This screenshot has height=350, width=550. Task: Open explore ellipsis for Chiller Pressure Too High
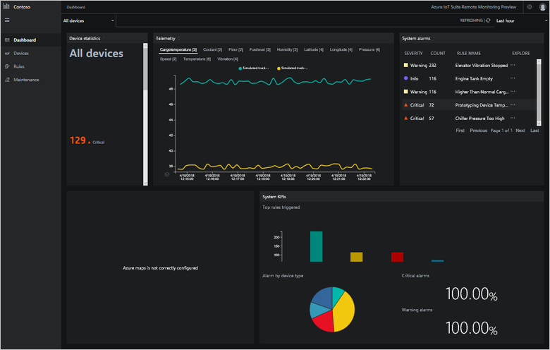pos(513,118)
